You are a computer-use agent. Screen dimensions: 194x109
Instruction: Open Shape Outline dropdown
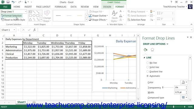pyautogui.click(x=107, y=16)
